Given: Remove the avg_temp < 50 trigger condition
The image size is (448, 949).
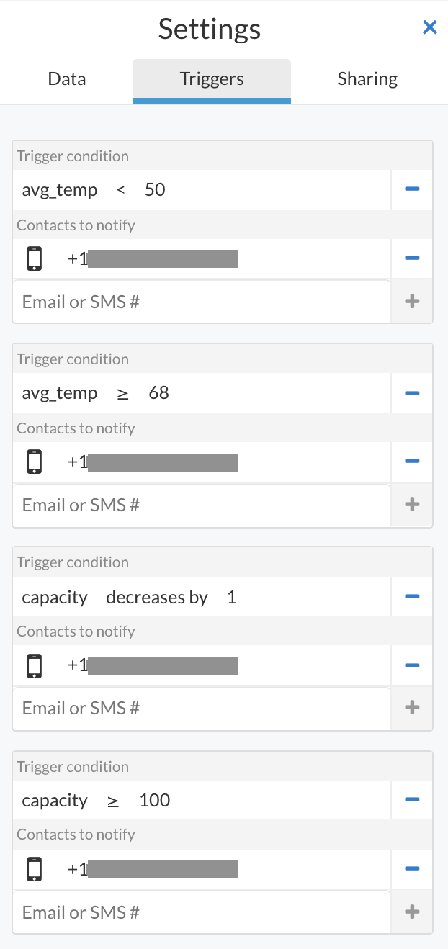Looking at the screenshot, I should [411, 189].
